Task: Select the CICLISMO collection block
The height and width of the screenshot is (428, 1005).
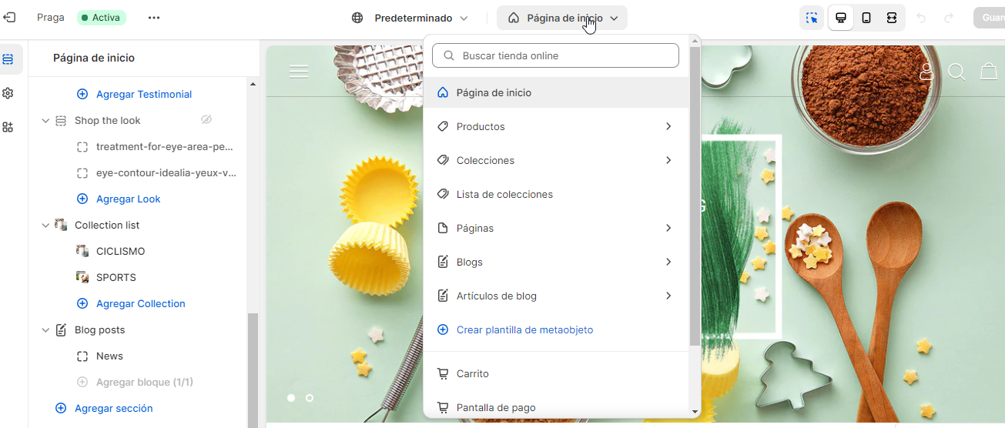Action: coord(120,251)
